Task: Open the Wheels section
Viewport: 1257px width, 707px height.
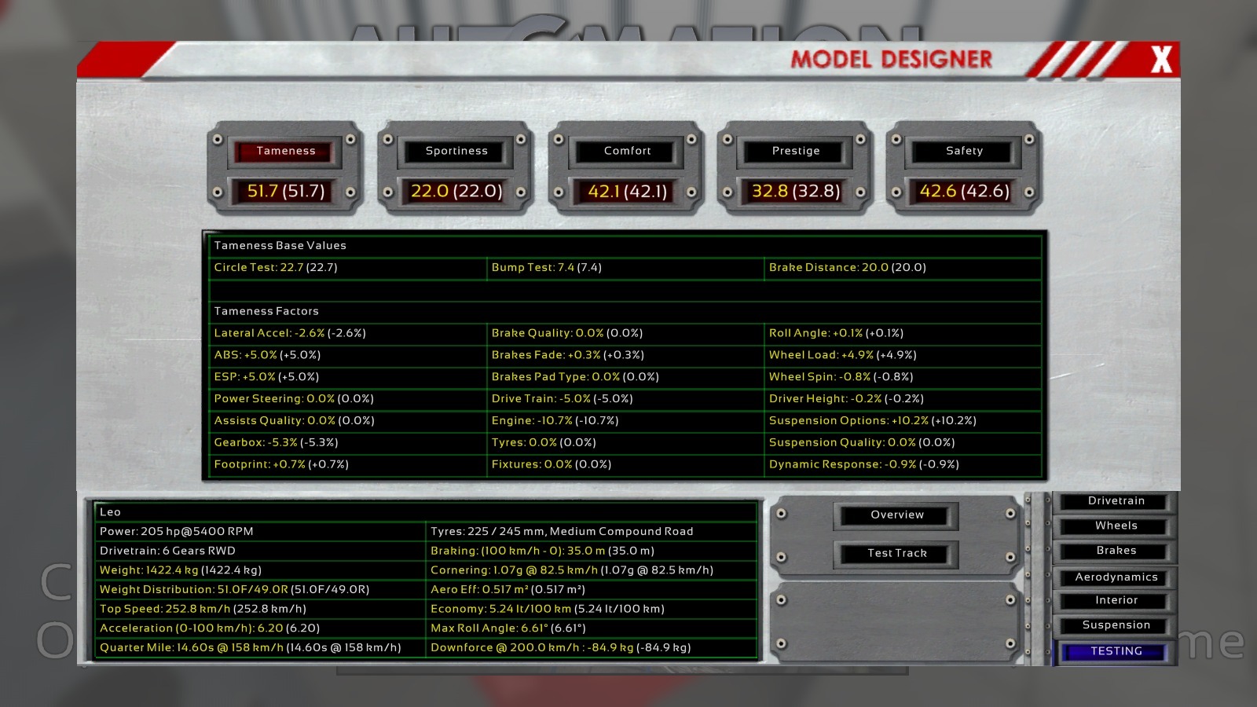Action: point(1116,526)
